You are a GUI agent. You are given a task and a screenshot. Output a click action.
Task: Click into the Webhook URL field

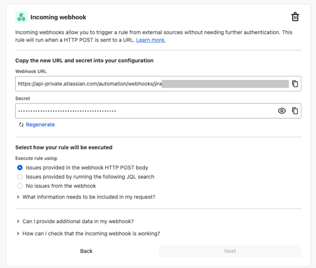click(153, 83)
